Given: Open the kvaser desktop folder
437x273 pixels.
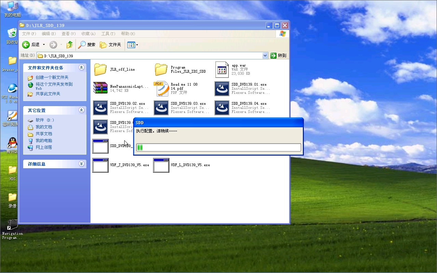Looking at the screenshot, I should point(12,64).
